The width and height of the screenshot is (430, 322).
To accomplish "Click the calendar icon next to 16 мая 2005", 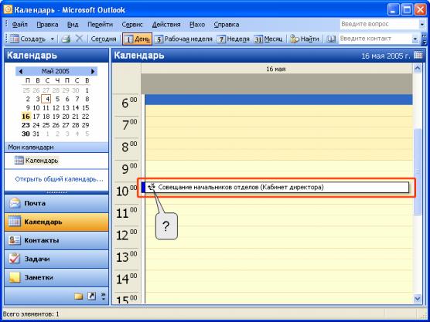I will 418,55.
